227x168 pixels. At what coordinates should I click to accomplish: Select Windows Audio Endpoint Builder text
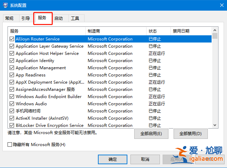point(49,97)
